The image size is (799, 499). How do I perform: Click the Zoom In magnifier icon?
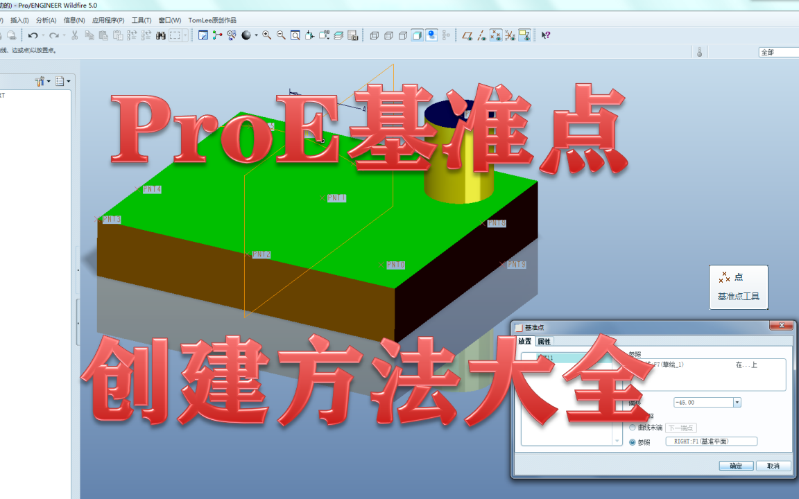point(266,35)
